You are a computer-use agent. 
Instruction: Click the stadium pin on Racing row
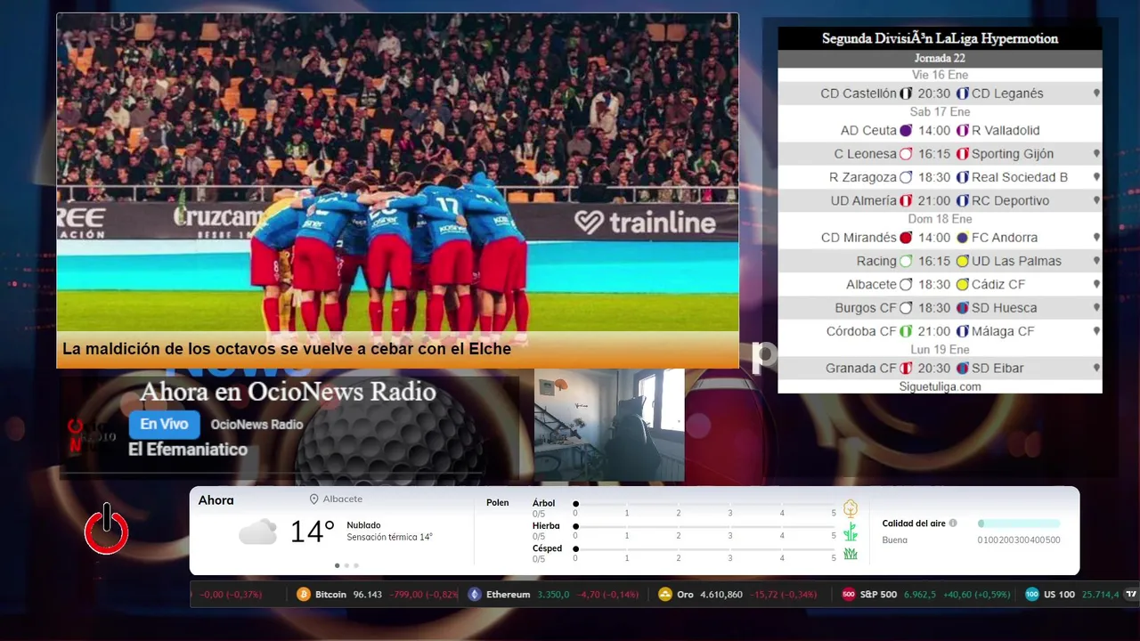(x=1096, y=261)
